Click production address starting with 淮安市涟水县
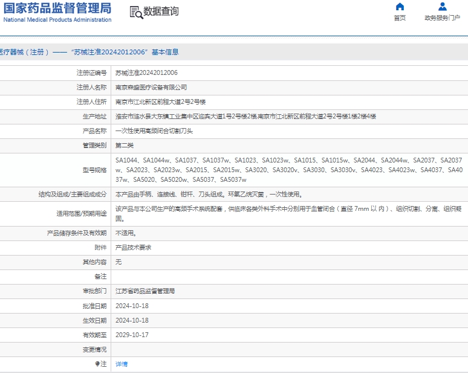The image size is (468, 377). point(245,117)
